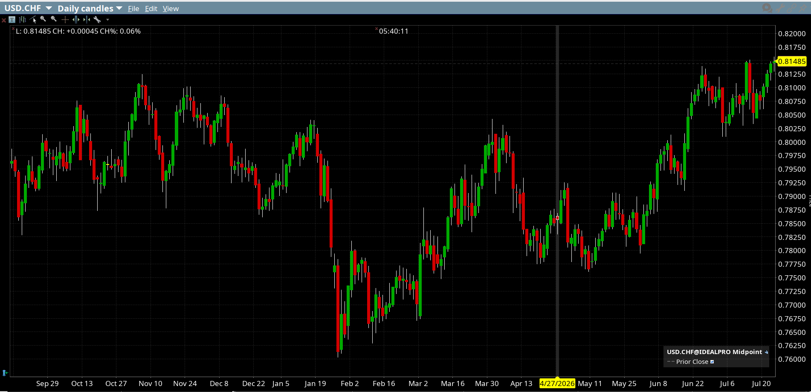The image size is (811, 392).
Task: Expand the USD.CHF symbol dropdown
Action: point(49,9)
